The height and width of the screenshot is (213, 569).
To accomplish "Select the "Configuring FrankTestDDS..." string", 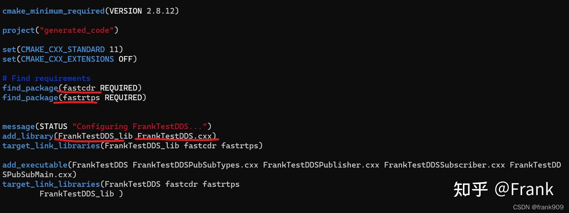I will [x=140, y=126].
